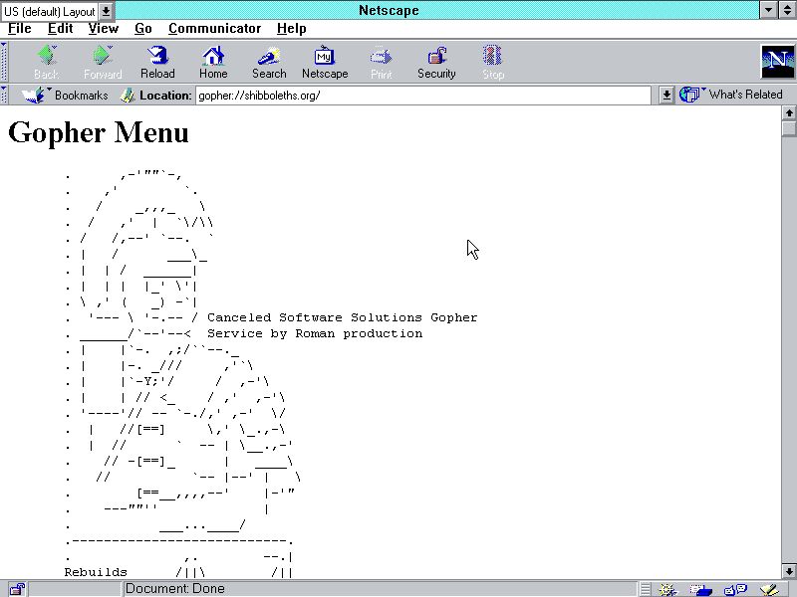The height and width of the screenshot is (597, 797).
Task: Open the Mailbox icon in status bar
Action: [x=699, y=589]
